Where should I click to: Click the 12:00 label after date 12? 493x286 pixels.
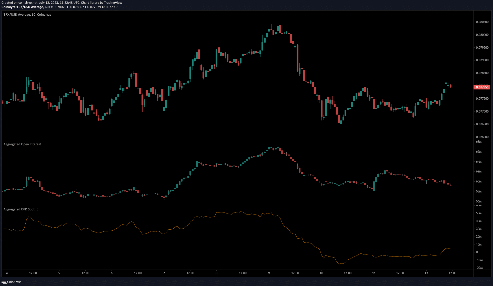[452, 273]
